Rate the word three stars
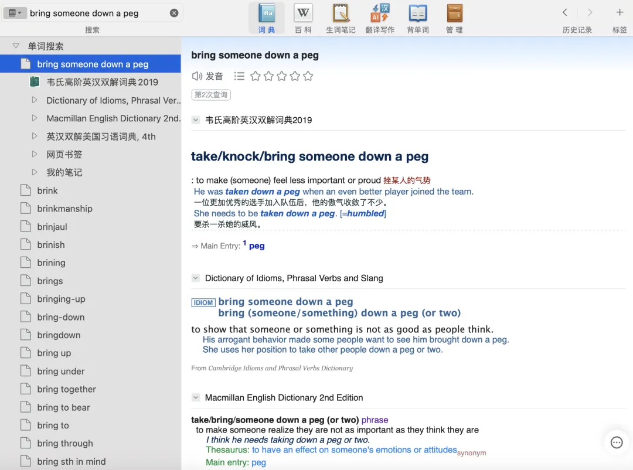 (282, 76)
